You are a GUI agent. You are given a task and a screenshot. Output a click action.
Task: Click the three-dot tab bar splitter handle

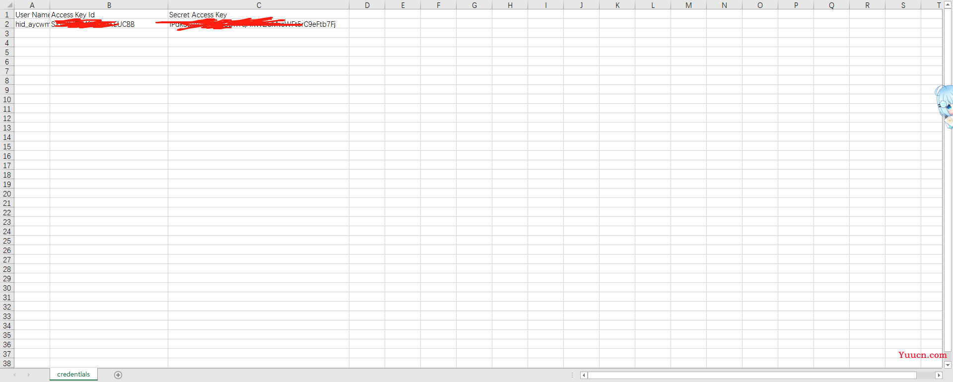(x=572, y=376)
